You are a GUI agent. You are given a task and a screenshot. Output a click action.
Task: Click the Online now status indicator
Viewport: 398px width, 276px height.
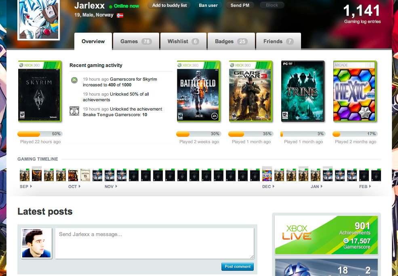(x=124, y=6)
